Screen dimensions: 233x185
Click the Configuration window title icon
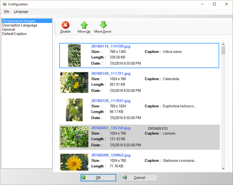pos(4,4)
